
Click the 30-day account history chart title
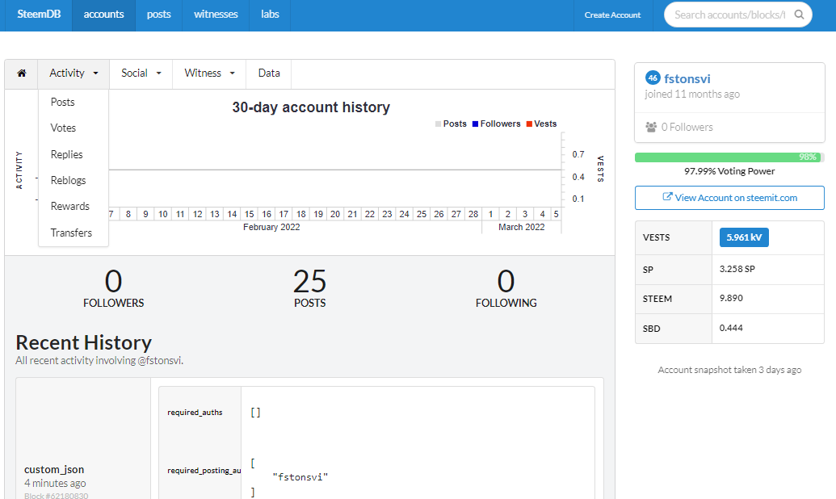tap(311, 107)
